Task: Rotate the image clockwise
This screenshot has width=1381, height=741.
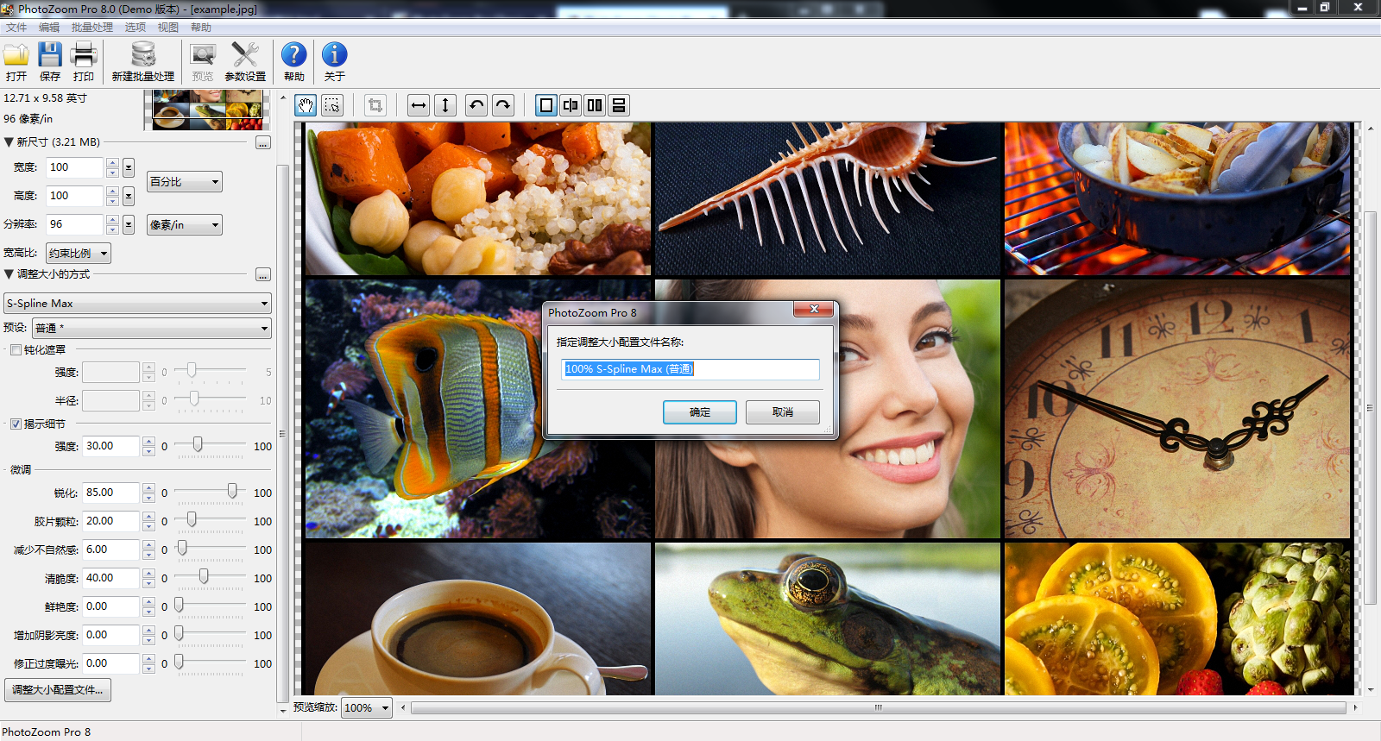Action: [x=503, y=105]
